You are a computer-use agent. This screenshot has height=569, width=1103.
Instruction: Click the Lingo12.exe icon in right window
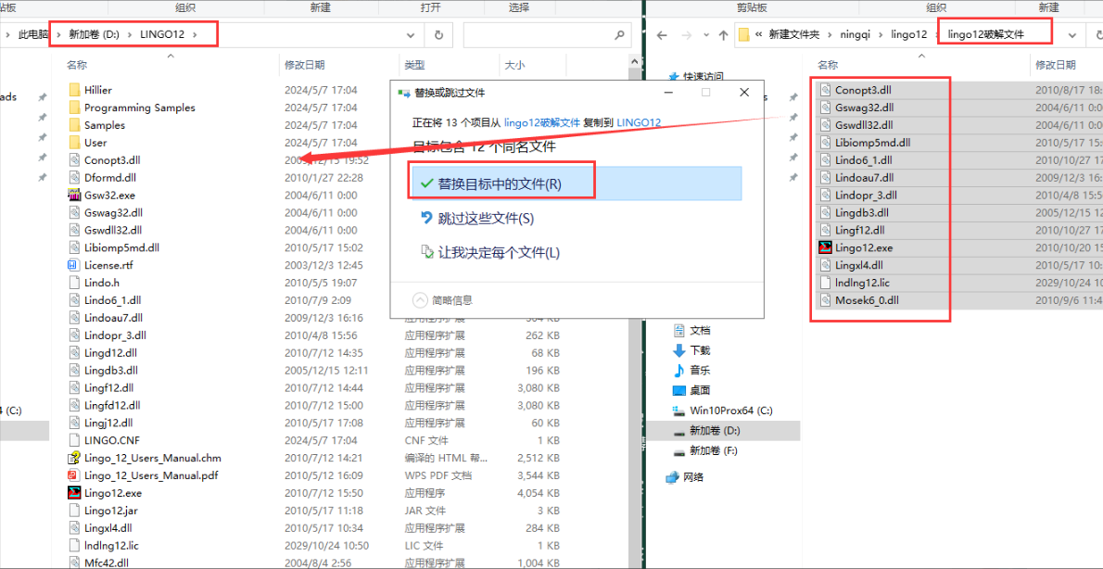point(825,247)
